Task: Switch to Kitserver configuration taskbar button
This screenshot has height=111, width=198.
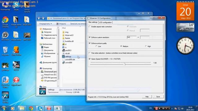Action: 58,108
